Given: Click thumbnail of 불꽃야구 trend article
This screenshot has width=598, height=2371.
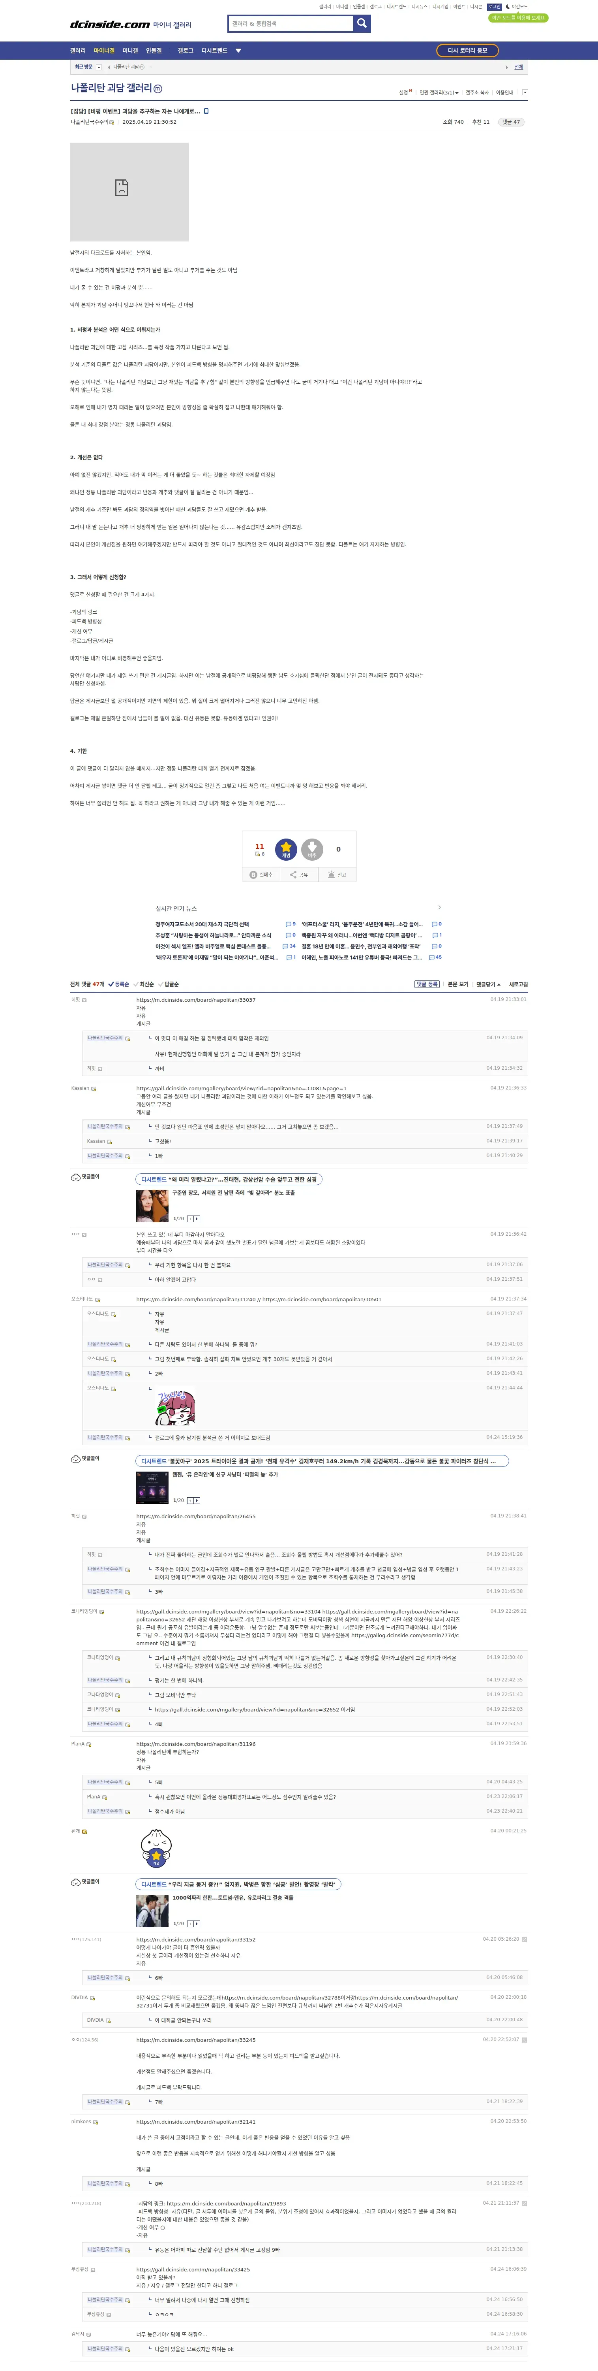Looking at the screenshot, I should (x=152, y=1487).
